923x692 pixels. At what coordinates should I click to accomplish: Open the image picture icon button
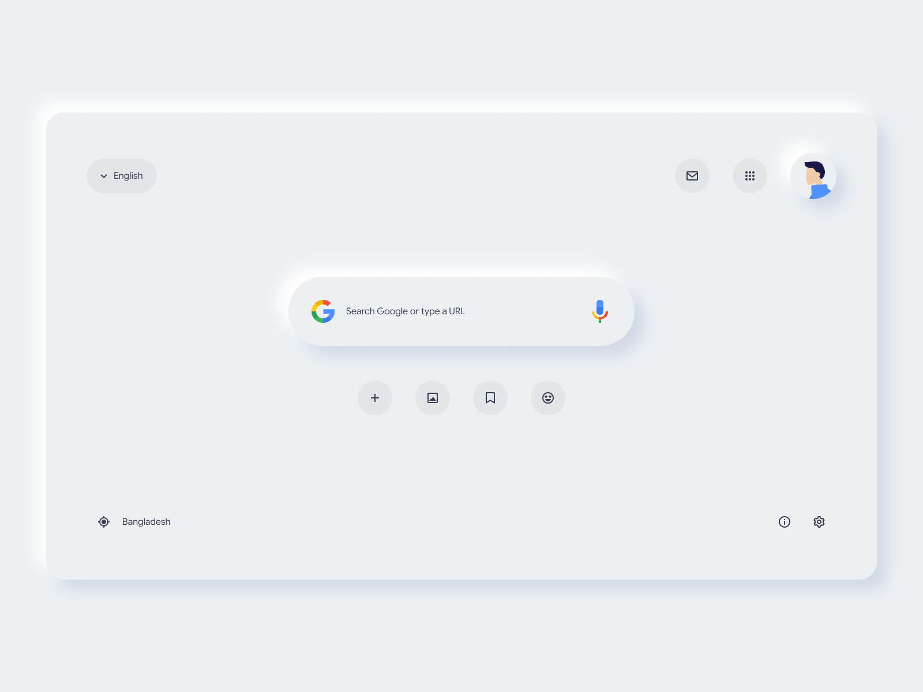point(433,398)
